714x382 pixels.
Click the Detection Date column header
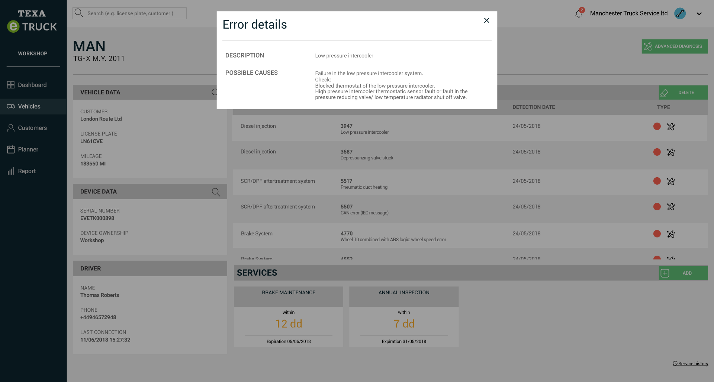coord(534,107)
